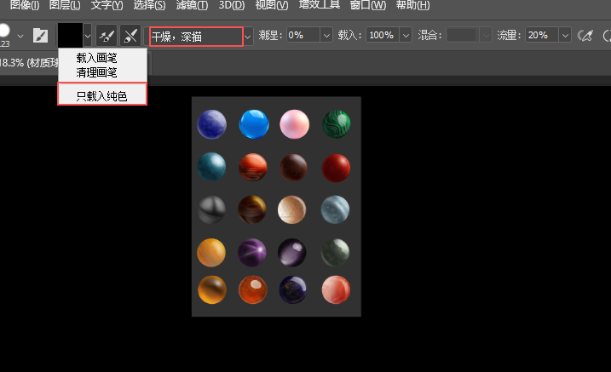Open the 文字(Y) menu
This screenshot has width=611, height=372.
(107, 5)
